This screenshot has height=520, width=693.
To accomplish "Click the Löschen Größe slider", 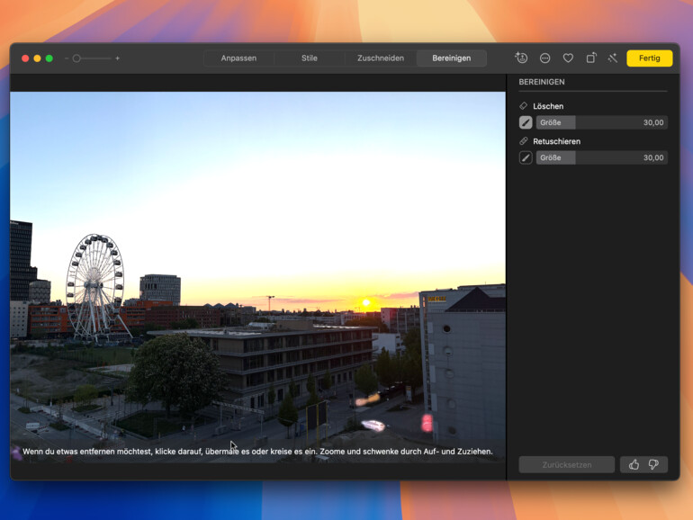I will pos(601,122).
